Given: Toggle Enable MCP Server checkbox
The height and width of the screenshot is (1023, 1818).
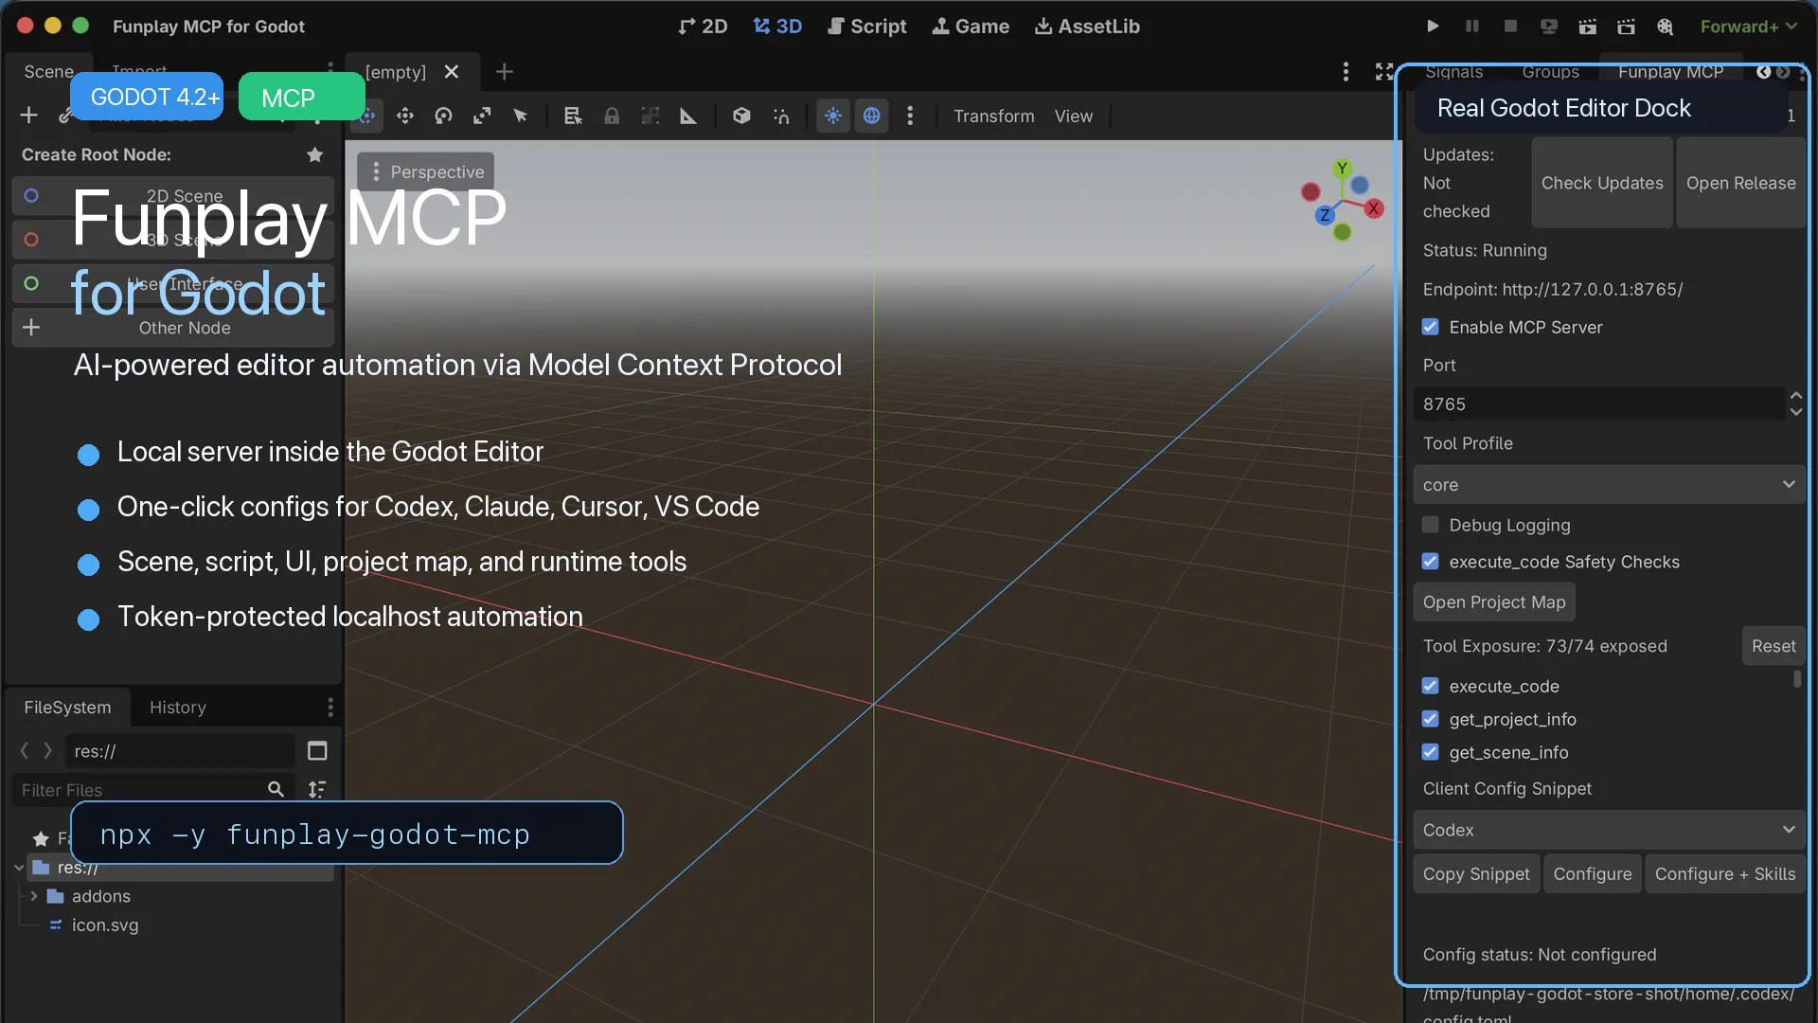Looking at the screenshot, I should 1431,327.
